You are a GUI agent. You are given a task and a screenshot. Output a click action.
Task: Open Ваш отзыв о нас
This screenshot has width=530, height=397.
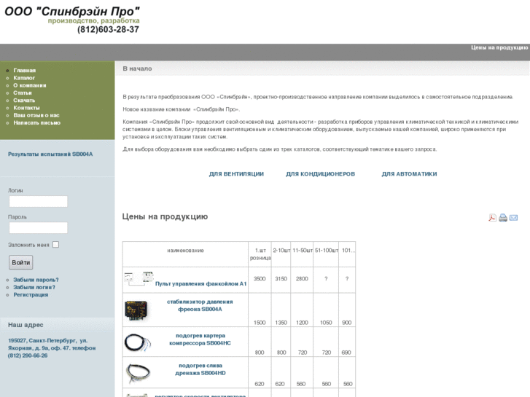click(x=36, y=115)
